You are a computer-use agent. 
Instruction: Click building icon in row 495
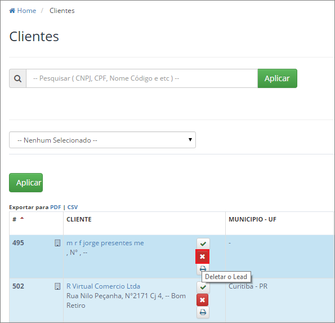click(x=57, y=243)
